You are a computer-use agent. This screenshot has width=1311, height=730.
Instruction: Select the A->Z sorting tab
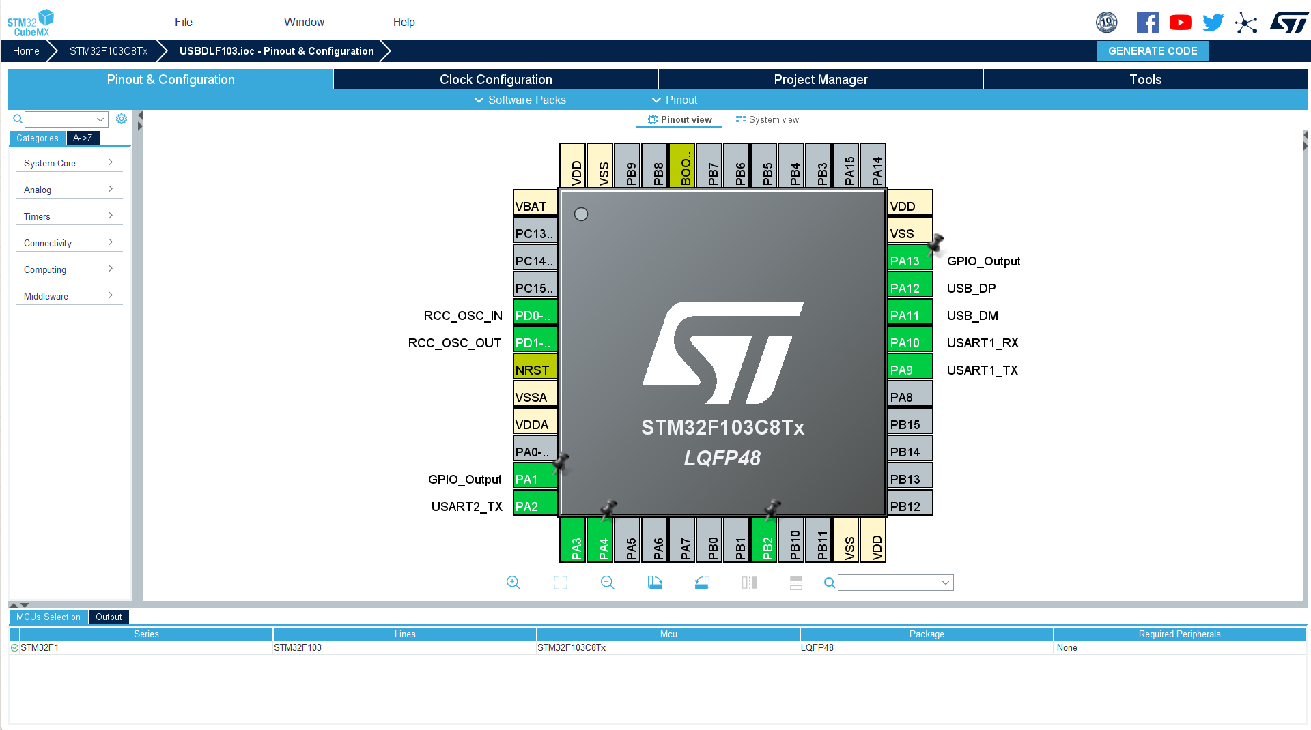coord(83,138)
